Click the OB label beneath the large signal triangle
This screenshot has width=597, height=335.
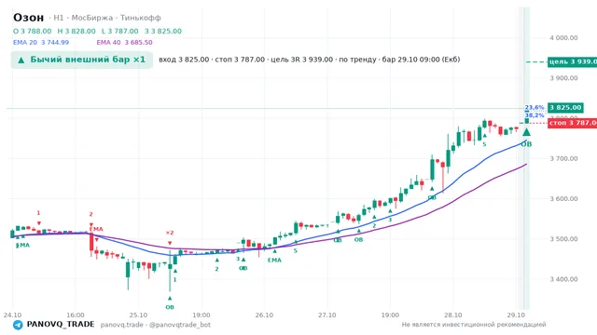[526, 144]
